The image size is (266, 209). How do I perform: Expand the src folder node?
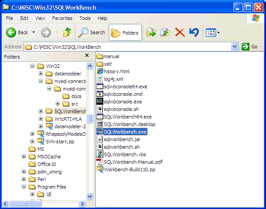[57, 103]
